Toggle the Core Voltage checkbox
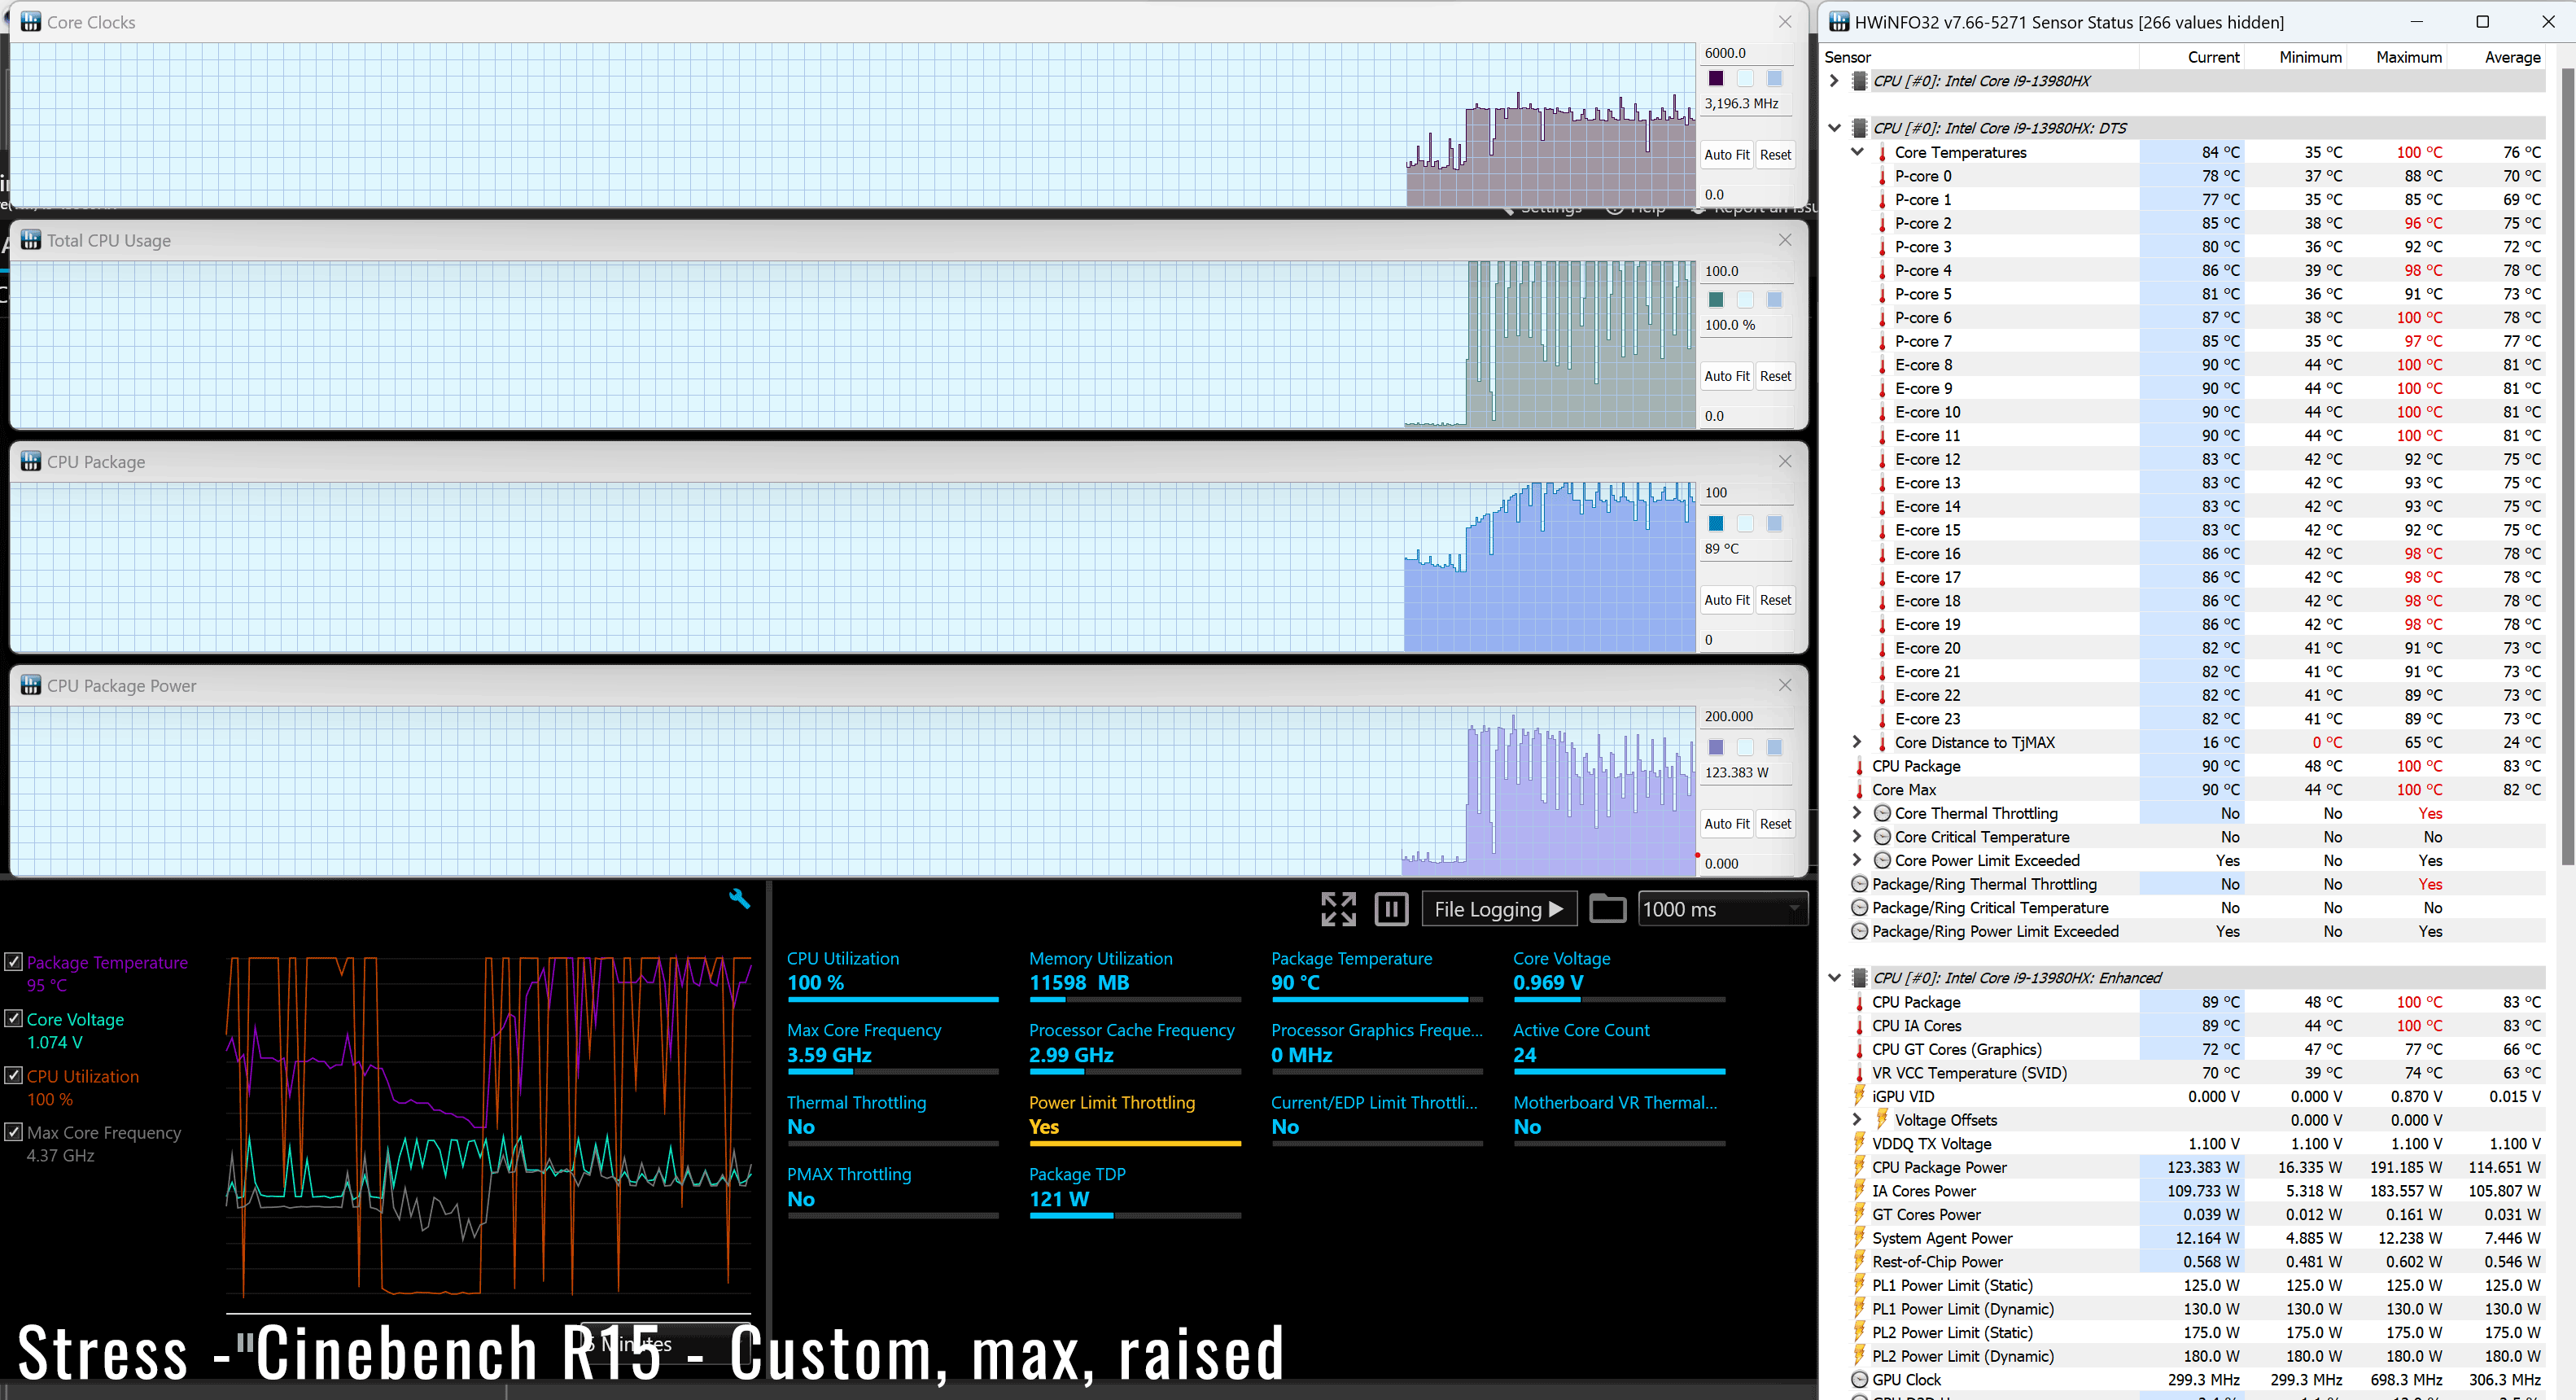This screenshot has height=1400, width=2576. 14,1018
